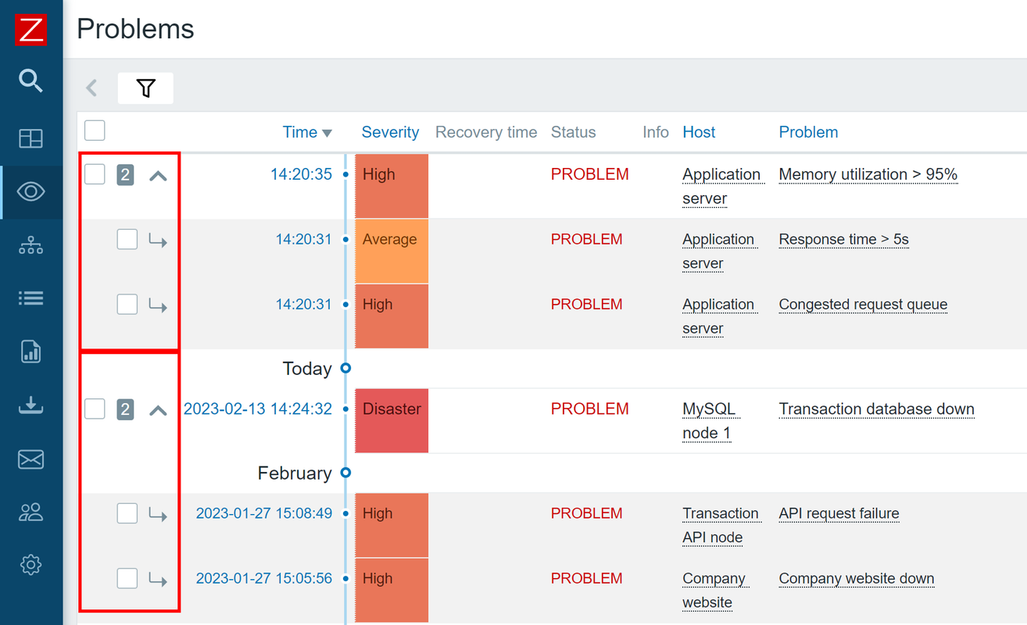Open the Data collection download icon
Screen dimensions: 1027x625
(x=30, y=405)
